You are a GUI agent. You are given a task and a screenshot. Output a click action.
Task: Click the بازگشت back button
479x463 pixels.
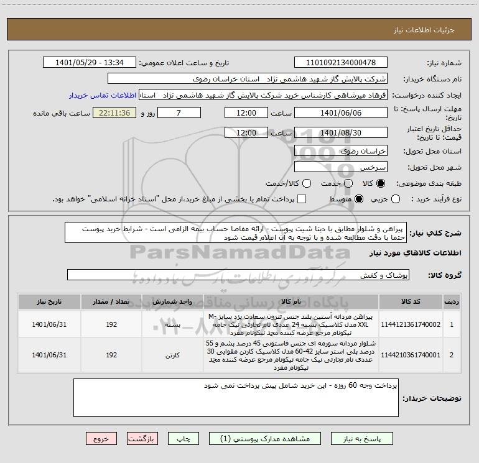point(142,439)
